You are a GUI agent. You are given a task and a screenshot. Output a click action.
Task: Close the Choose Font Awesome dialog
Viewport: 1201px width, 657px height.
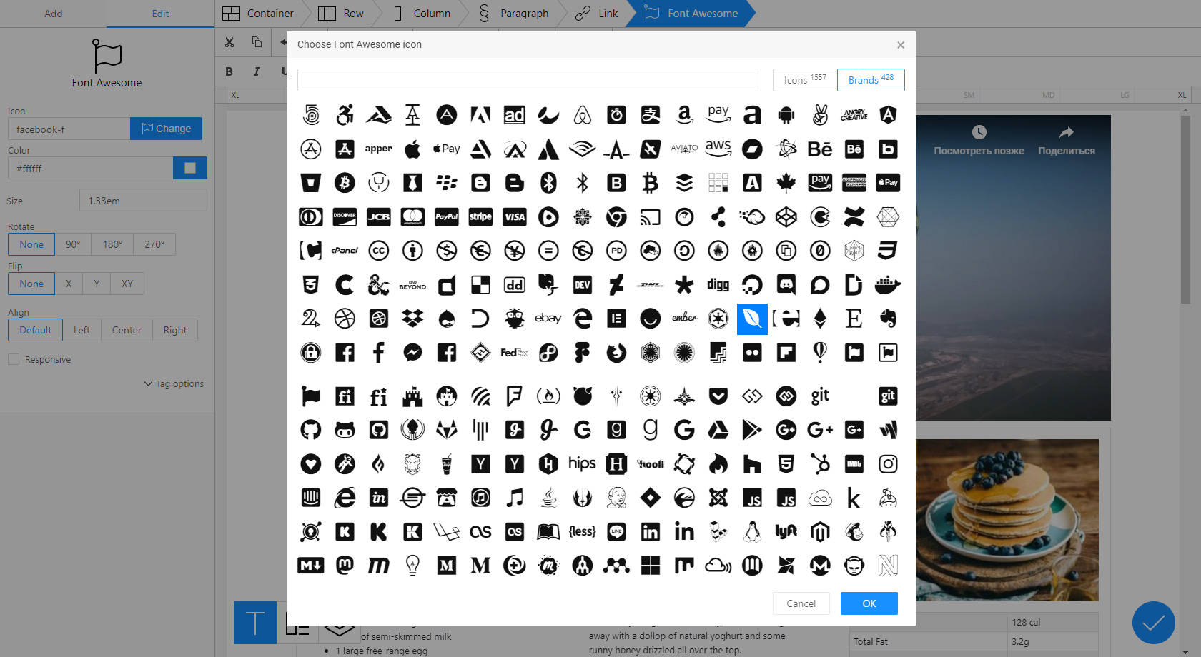click(901, 45)
